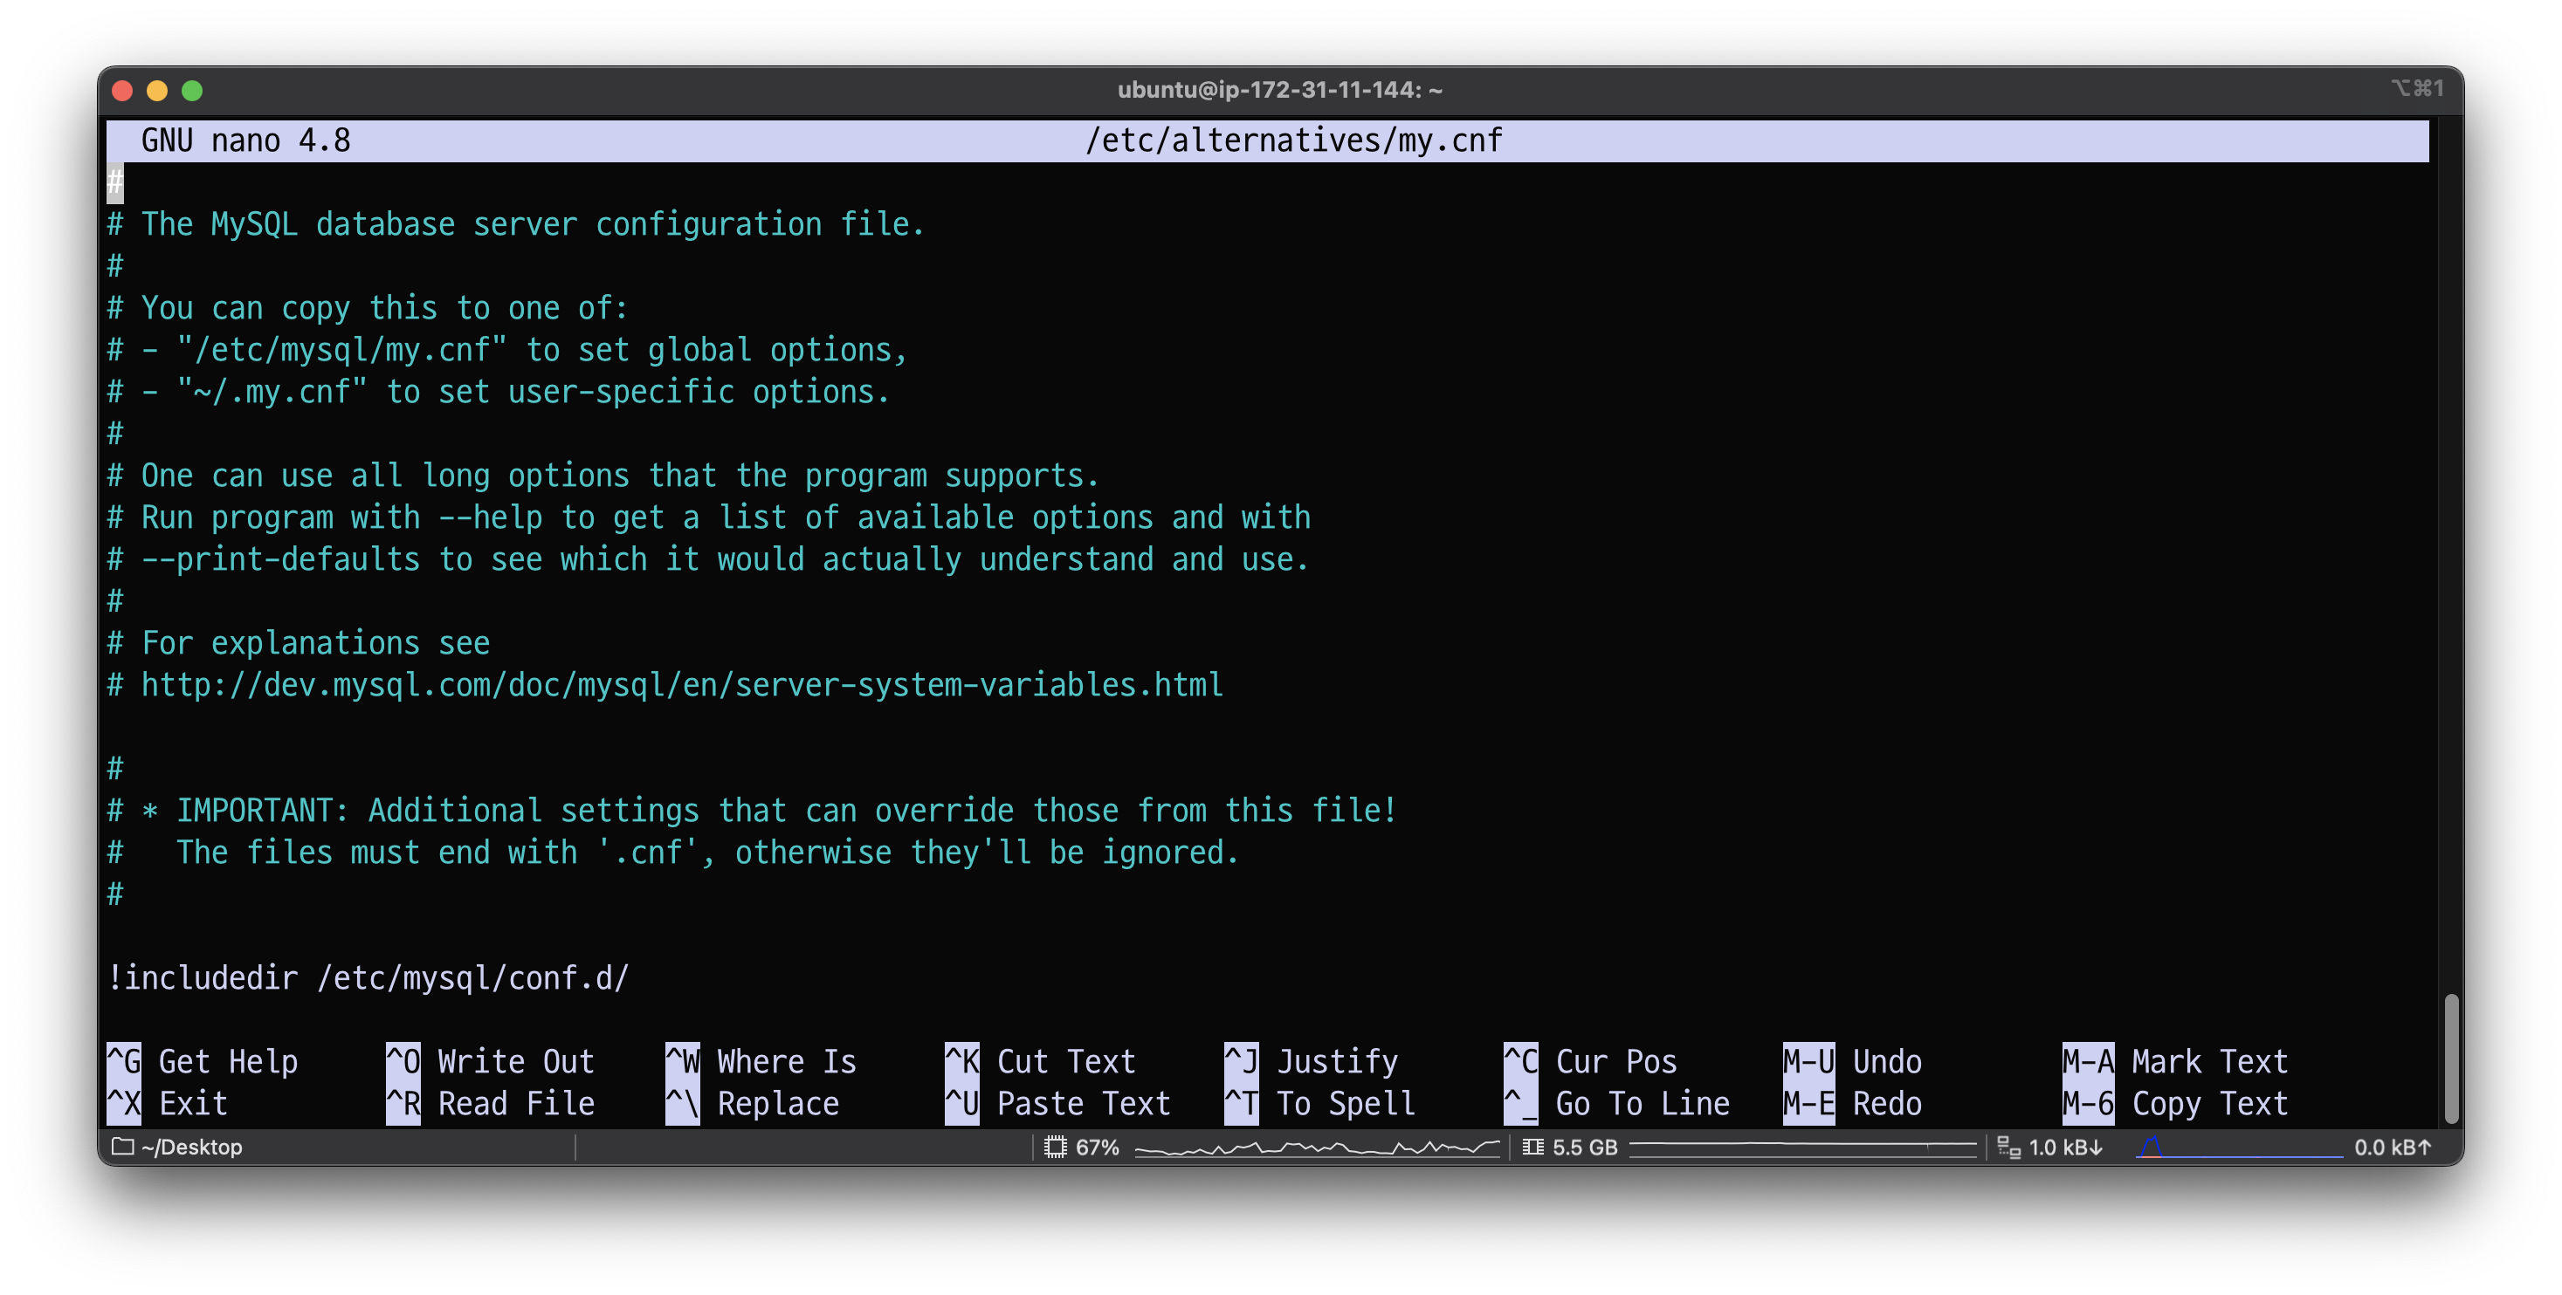
Task: Click the memory icon beside 5.5 GB
Action: click(x=1532, y=1147)
